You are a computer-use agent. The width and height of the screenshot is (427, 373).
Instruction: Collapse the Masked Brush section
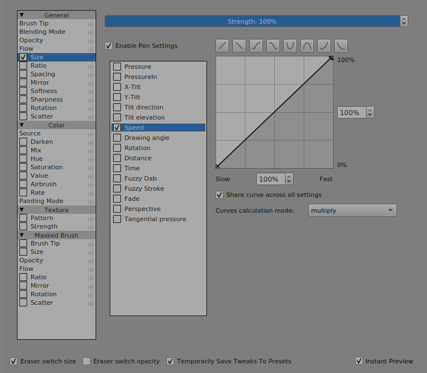[x=22, y=235]
